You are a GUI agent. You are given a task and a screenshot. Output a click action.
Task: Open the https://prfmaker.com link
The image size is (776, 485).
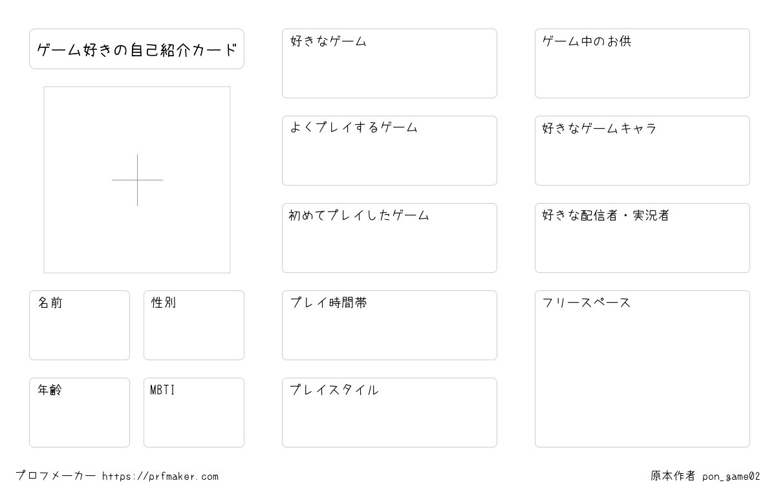[160, 477]
